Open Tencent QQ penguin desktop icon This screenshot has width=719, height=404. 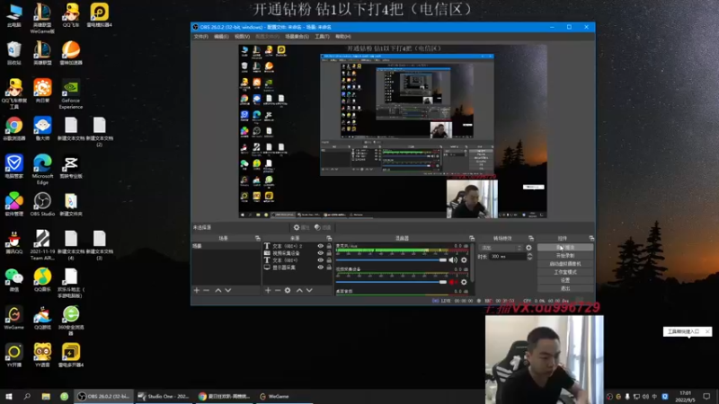click(x=14, y=242)
